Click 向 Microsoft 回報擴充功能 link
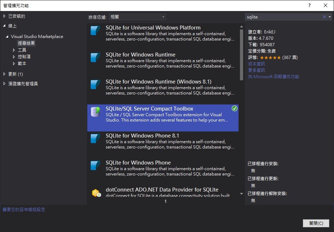The image size is (334, 232). tap(273, 76)
